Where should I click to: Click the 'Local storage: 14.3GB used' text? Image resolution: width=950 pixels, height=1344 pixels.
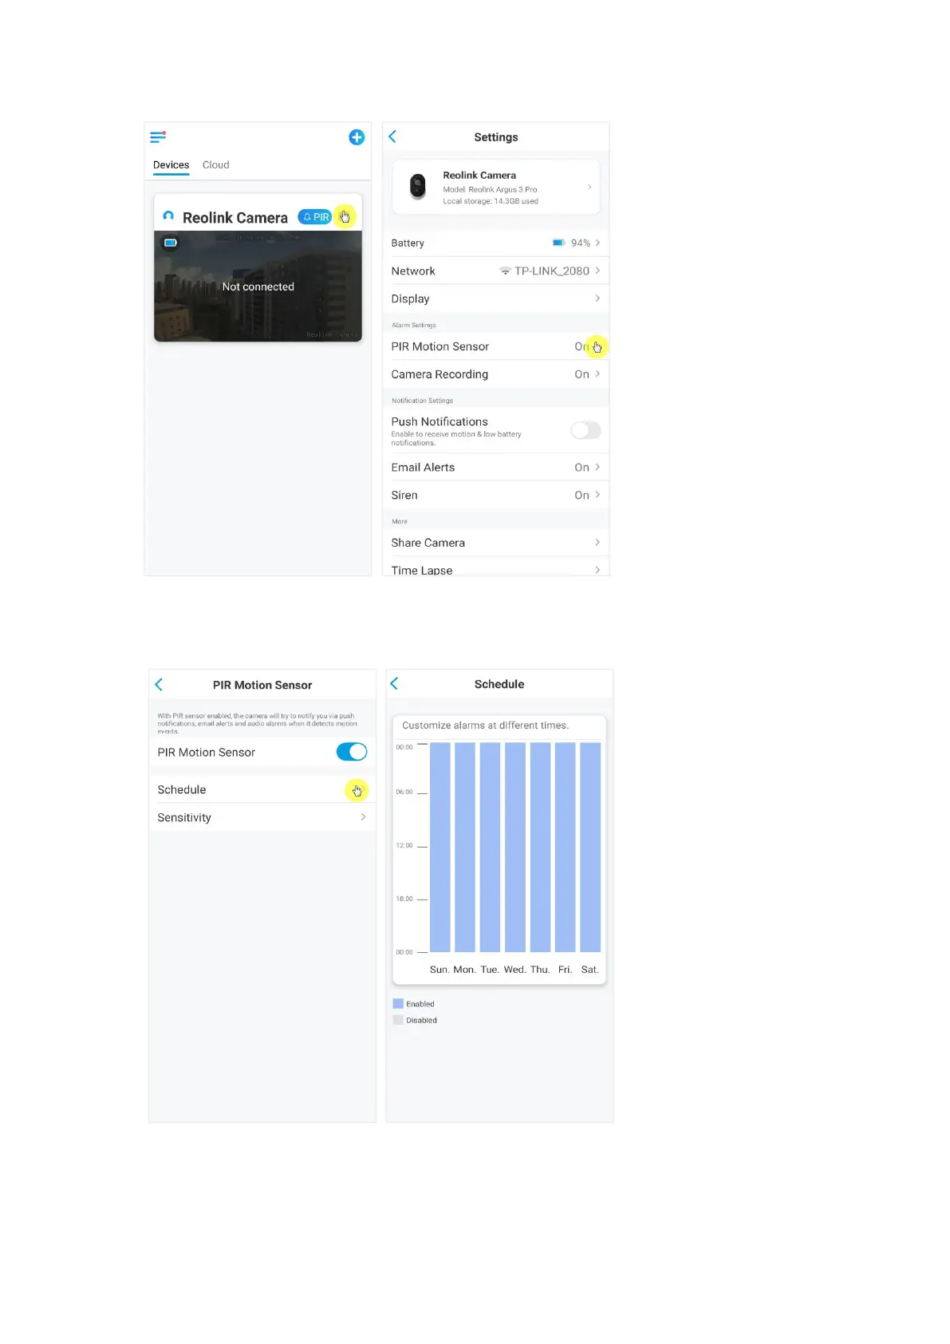(491, 201)
